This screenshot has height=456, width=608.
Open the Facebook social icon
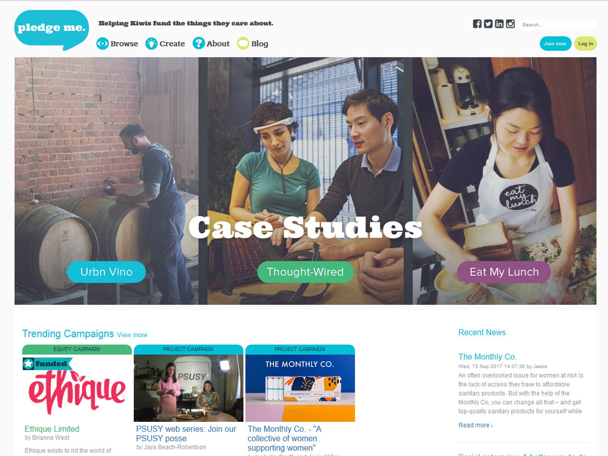477,24
